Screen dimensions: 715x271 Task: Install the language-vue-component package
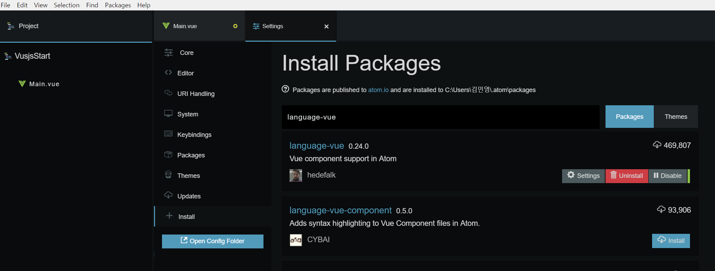[671, 241]
